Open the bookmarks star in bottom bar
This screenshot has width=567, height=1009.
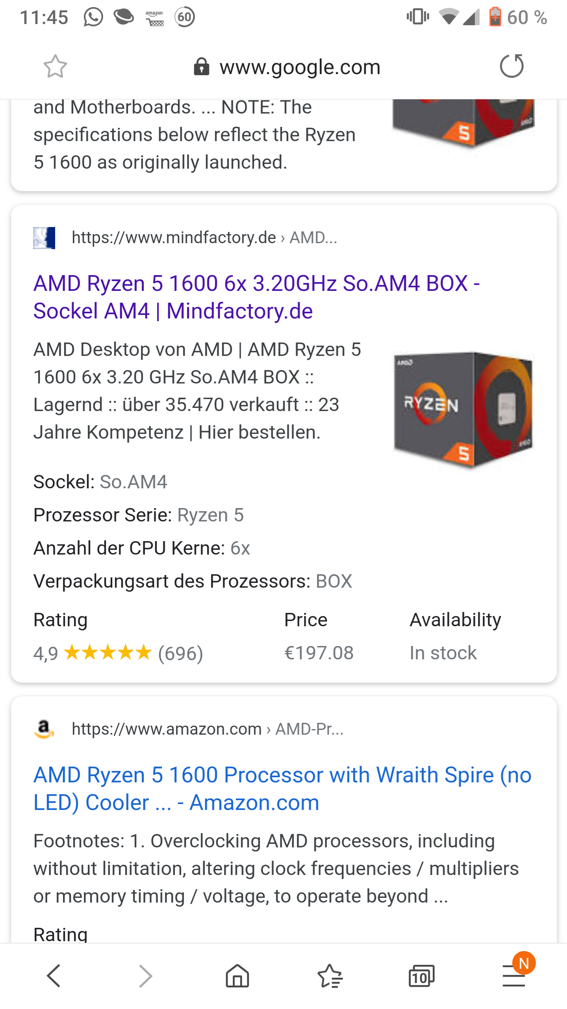(x=331, y=976)
